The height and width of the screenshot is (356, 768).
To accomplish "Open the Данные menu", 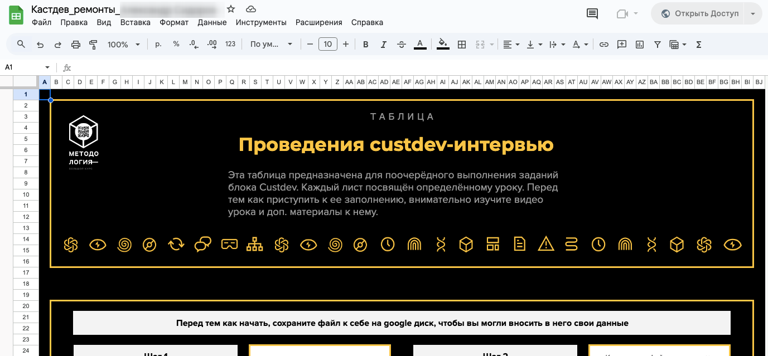I will pyautogui.click(x=212, y=23).
